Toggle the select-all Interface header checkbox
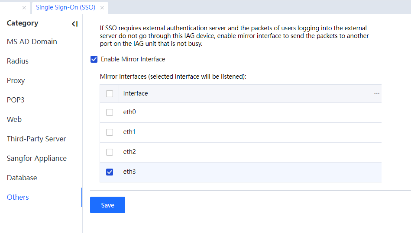This screenshot has height=233, width=411. pos(110,94)
